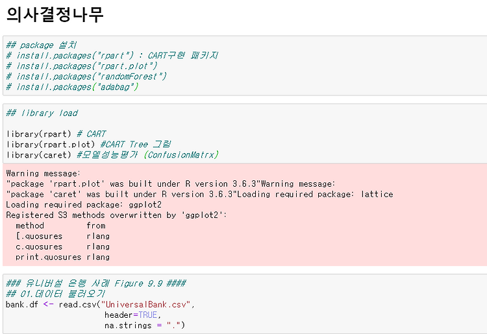
Task: Click the 'method from' table header row
Action: coord(60,226)
